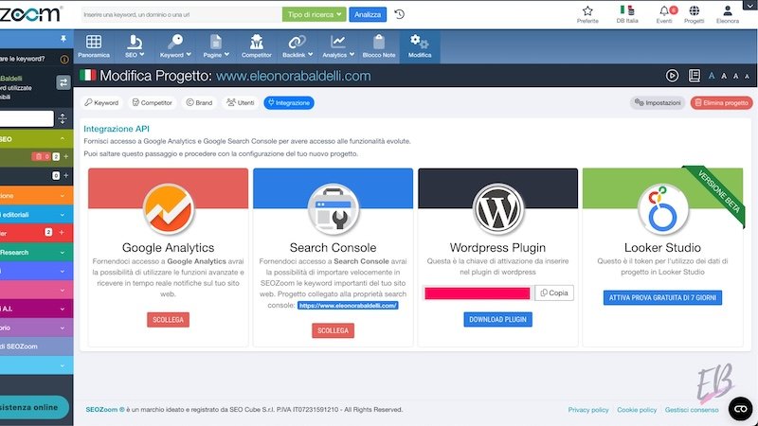Open the Tipo di ricerca dropdown
Image resolution: width=758 pixels, height=426 pixels.
[x=315, y=14]
